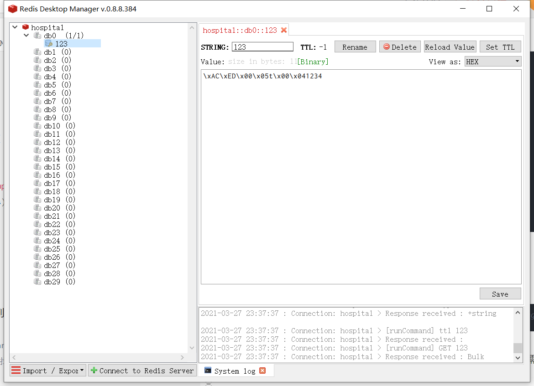This screenshot has height=386, width=534.
Task: Click system log scroll up arrow
Action: 518,313
